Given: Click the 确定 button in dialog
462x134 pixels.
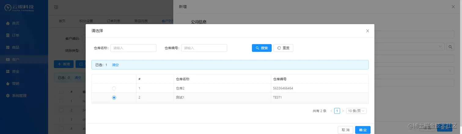Looking at the screenshot, I should click(363, 130).
